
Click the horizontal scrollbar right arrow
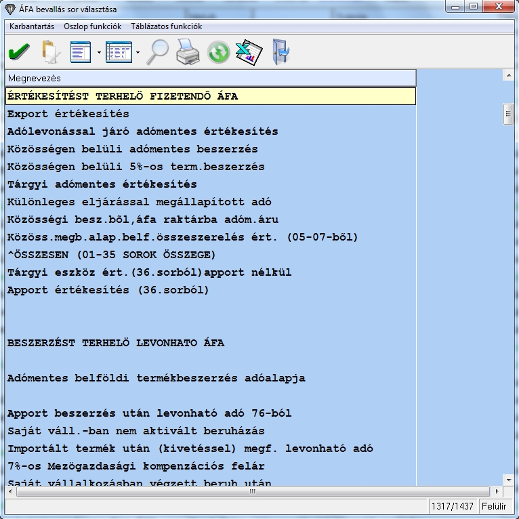[499, 491]
